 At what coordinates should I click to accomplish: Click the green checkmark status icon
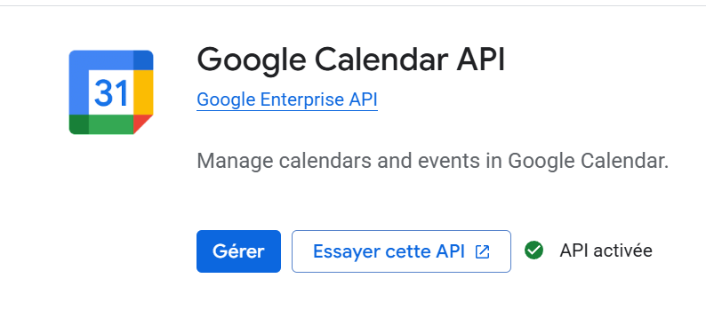click(534, 250)
